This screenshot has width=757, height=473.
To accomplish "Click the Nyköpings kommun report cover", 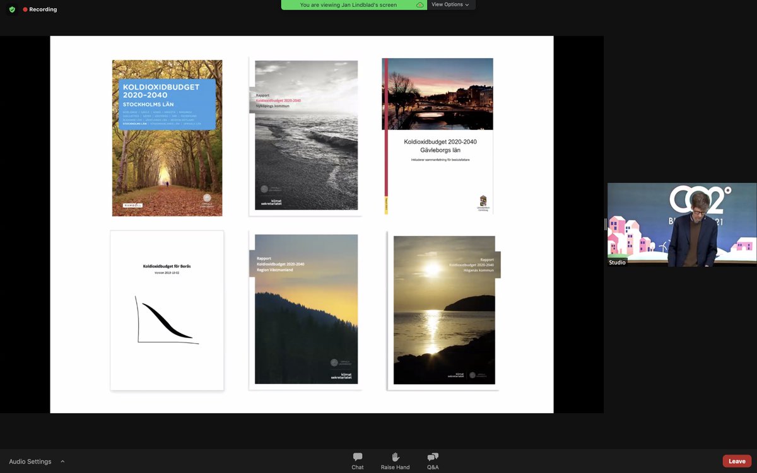I will pos(306,136).
